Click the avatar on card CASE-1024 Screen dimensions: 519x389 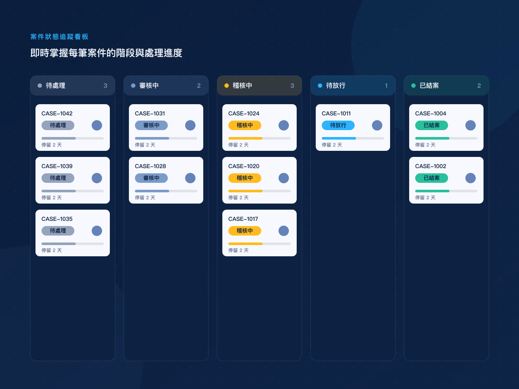pyautogui.click(x=284, y=125)
